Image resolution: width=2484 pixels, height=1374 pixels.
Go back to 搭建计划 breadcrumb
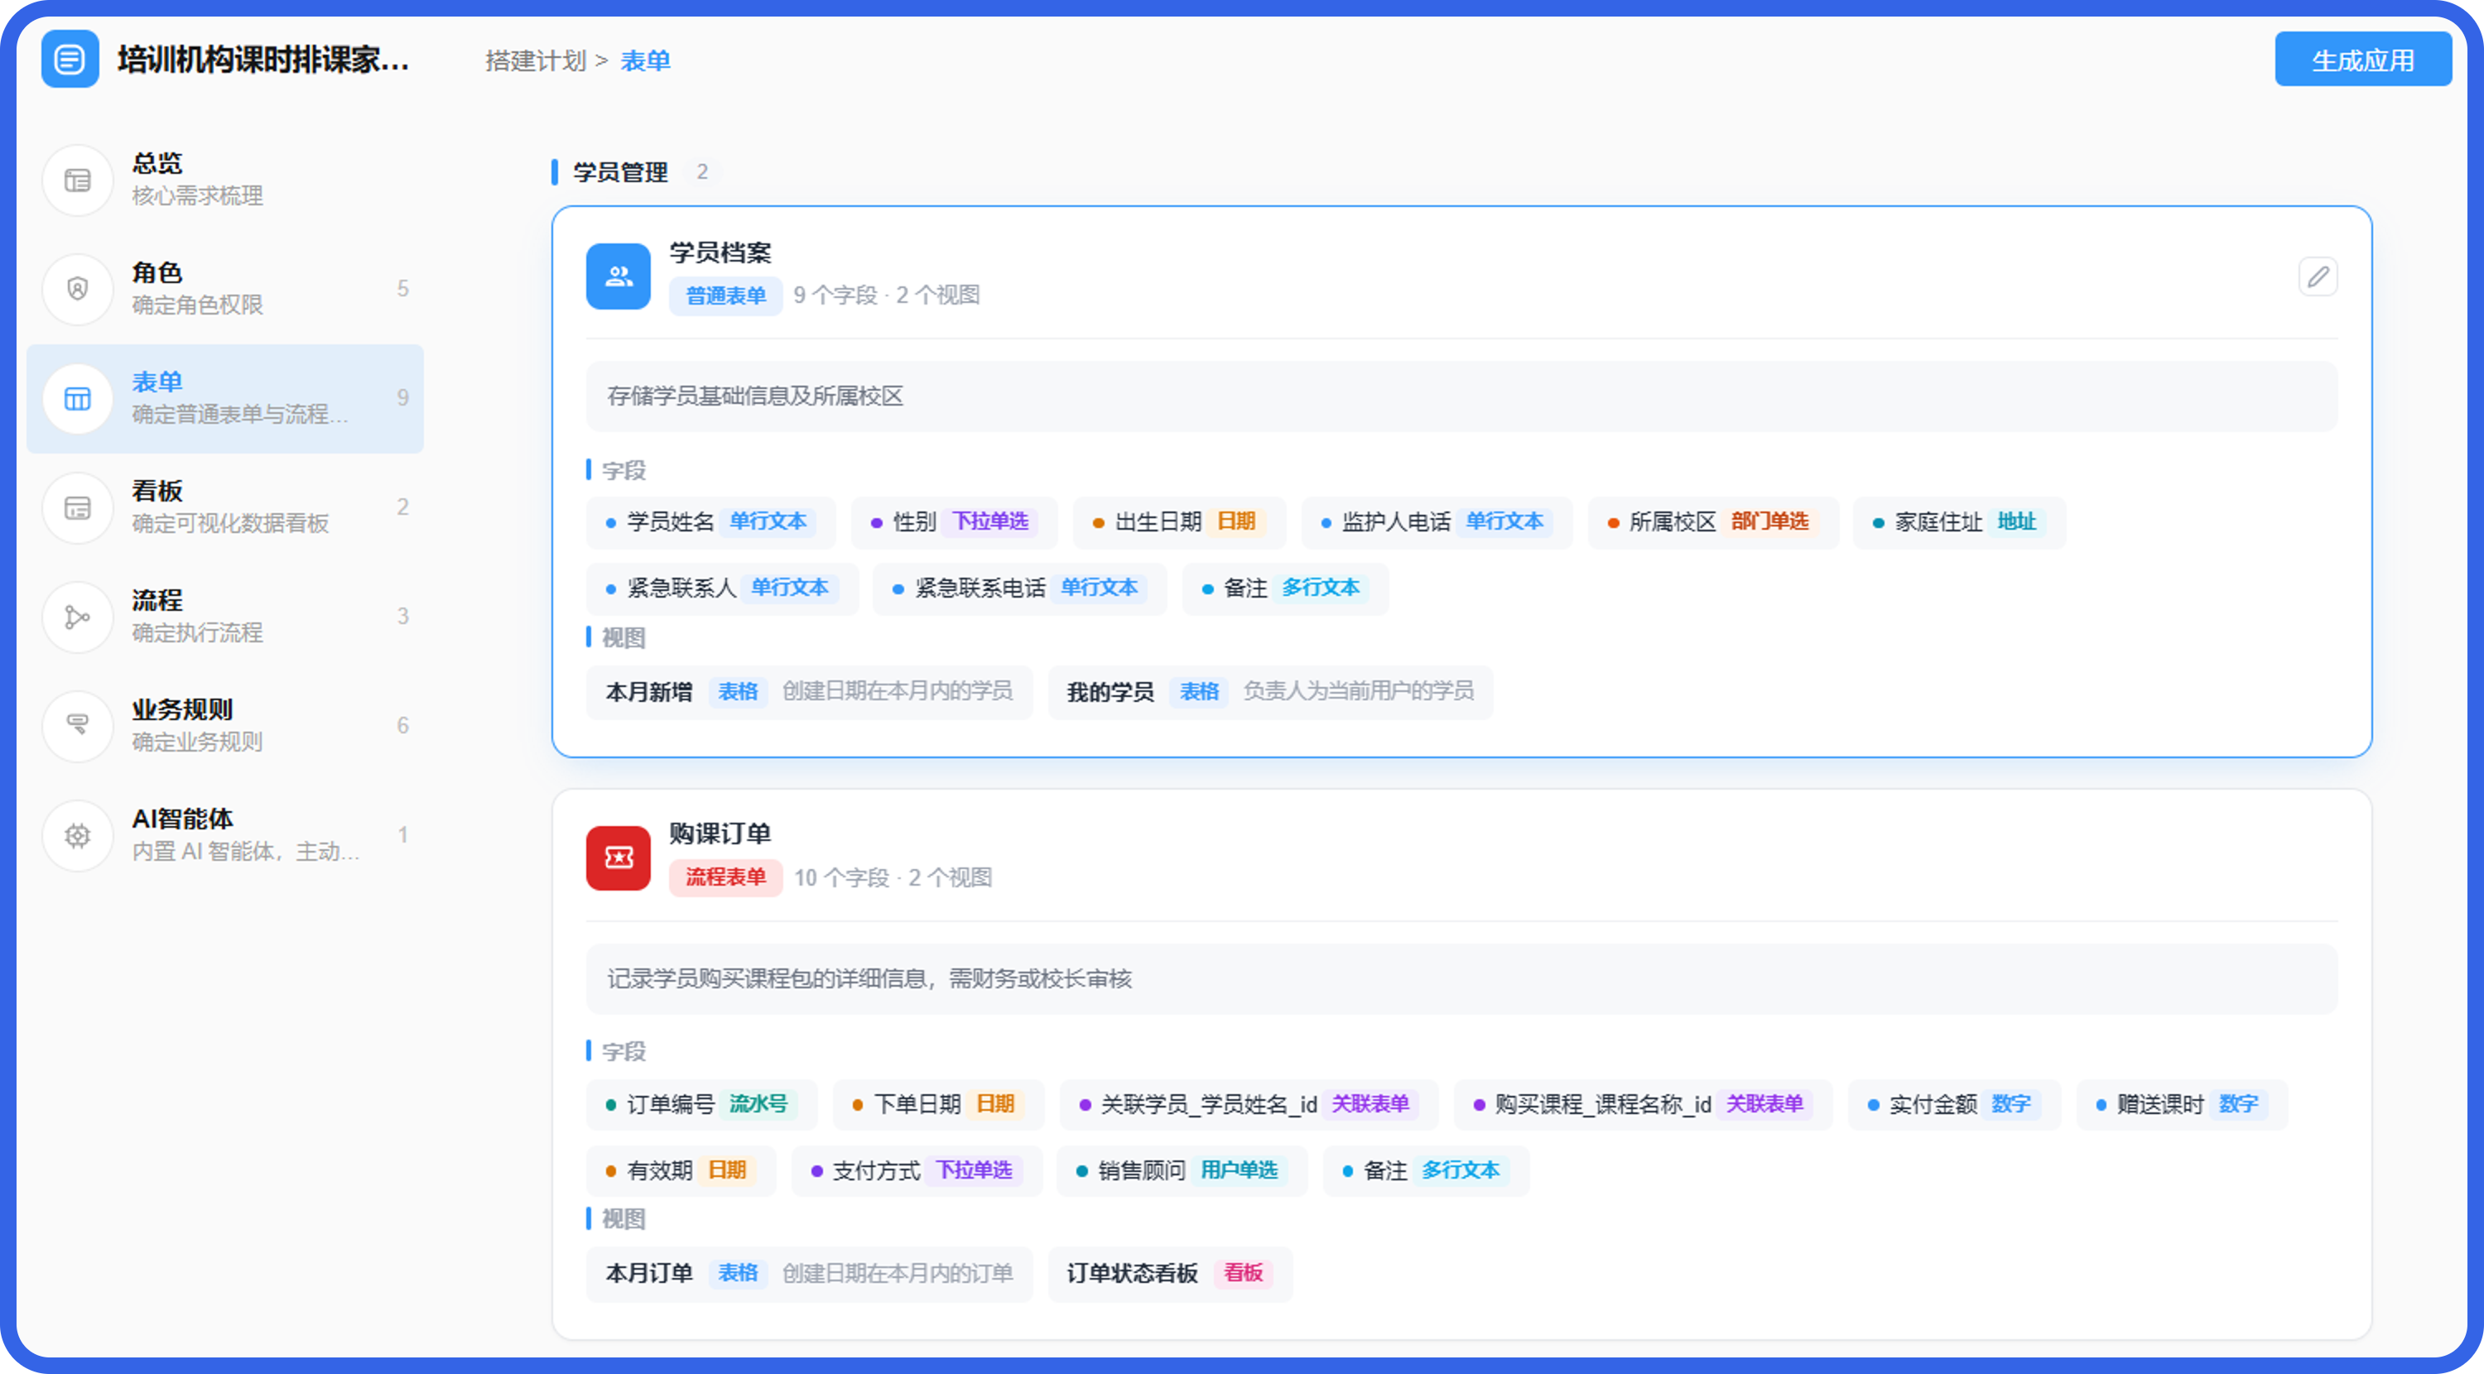tap(535, 60)
